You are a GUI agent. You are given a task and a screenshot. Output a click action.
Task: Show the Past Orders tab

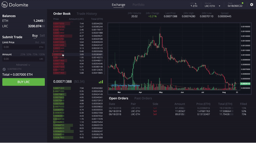point(143,98)
